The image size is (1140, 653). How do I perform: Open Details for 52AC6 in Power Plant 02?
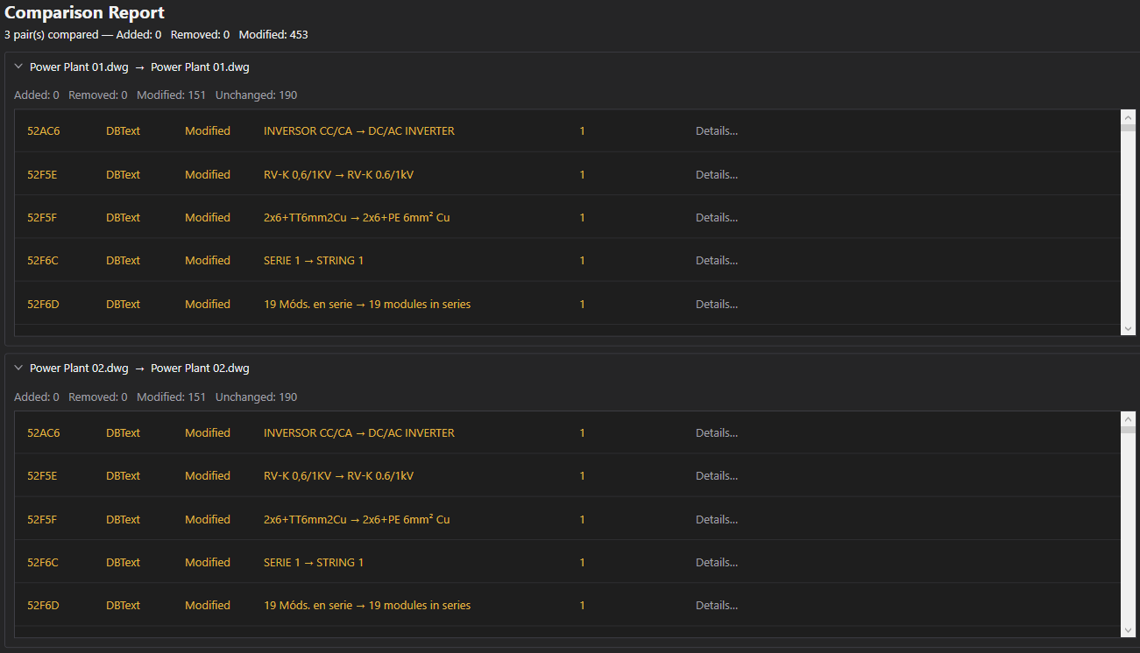coord(717,432)
